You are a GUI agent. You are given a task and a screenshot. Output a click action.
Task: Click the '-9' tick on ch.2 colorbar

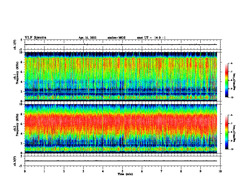coord(231,141)
